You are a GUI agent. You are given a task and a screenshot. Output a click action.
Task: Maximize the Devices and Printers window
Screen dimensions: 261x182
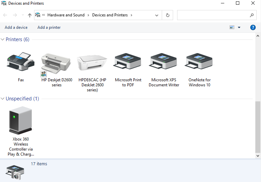(x=238, y=3)
